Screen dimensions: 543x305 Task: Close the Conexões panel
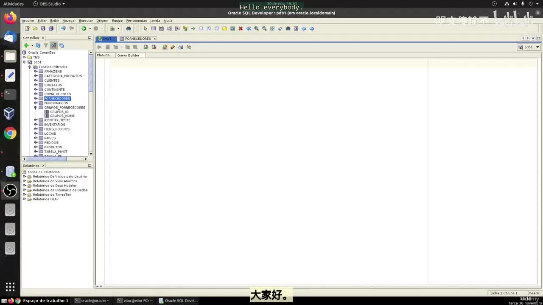click(x=43, y=38)
